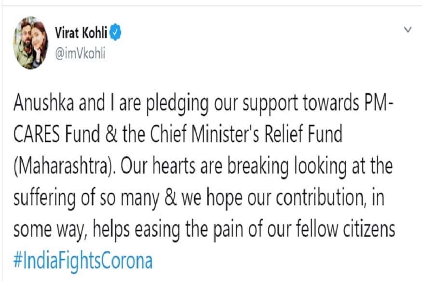Screen dimensions: 422x281
Task: Click the word pledging in the tweet
Action: [x=177, y=104]
